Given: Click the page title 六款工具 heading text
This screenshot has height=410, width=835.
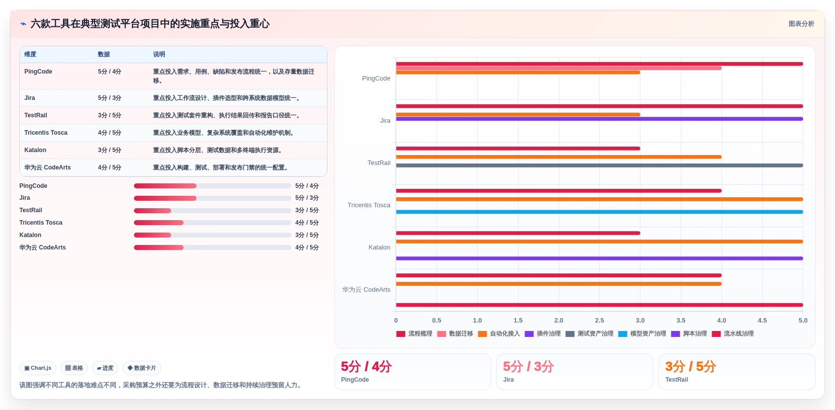Looking at the screenshot, I should pyautogui.click(x=150, y=24).
